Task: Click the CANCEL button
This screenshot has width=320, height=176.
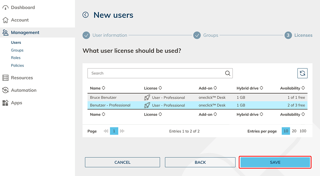Action: (x=122, y=162)
